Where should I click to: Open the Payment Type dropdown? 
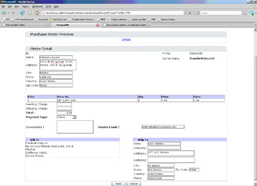66,117
